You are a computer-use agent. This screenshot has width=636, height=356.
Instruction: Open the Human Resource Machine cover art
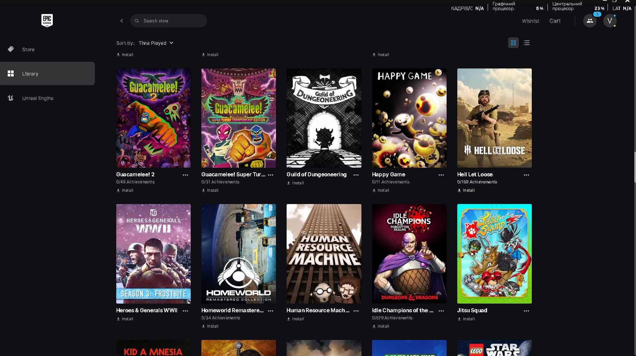[x=324, y=254]
